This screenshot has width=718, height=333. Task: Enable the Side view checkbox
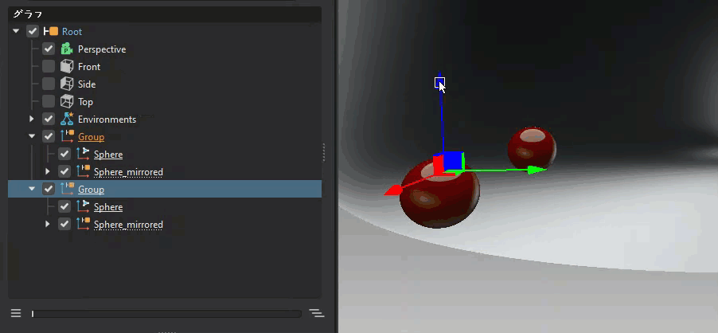tap(49, 84)
